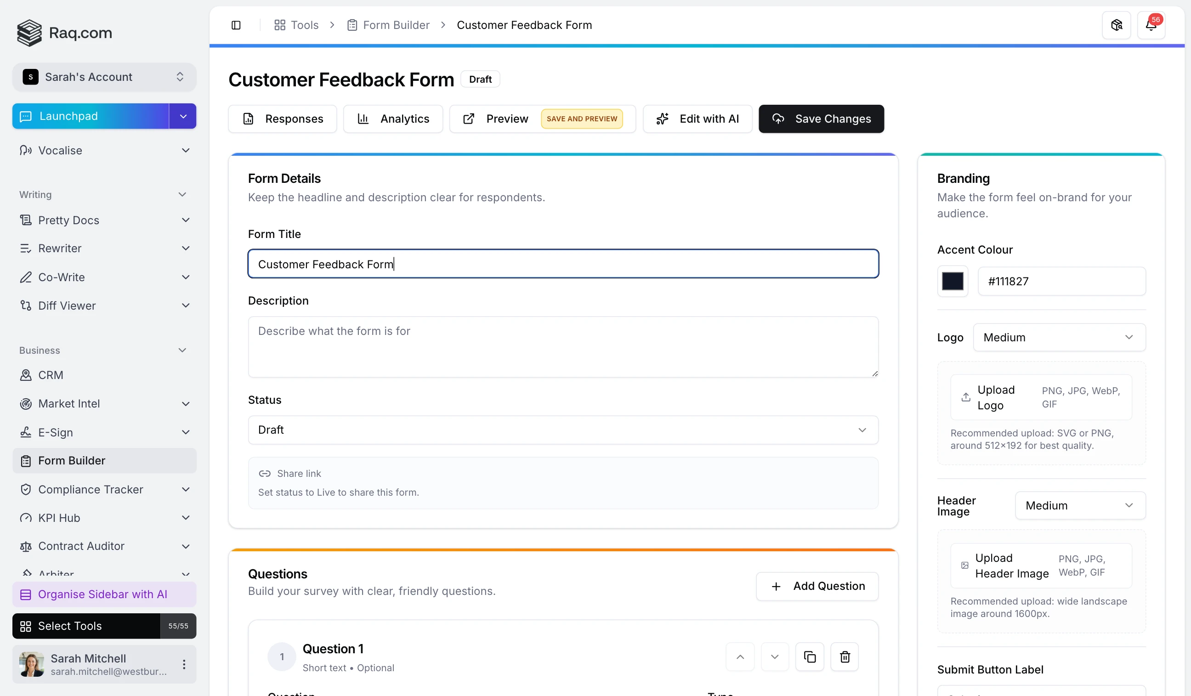Click inside the Description text area
Image resolution: width=1191 pixels, height=696 pixels.
[x=562, y=347]
